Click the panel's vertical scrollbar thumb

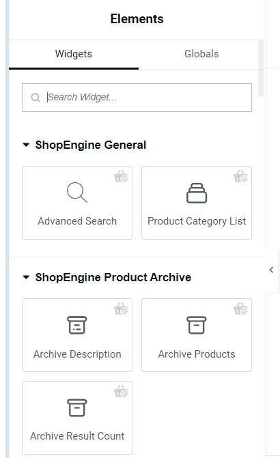click(261, 69)
